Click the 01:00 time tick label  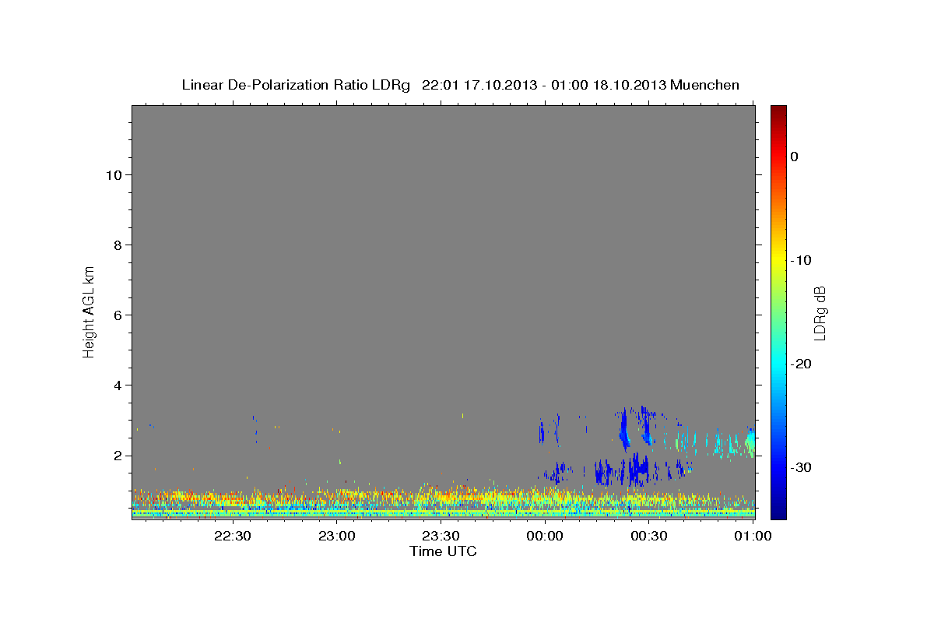tap(753, 536)
